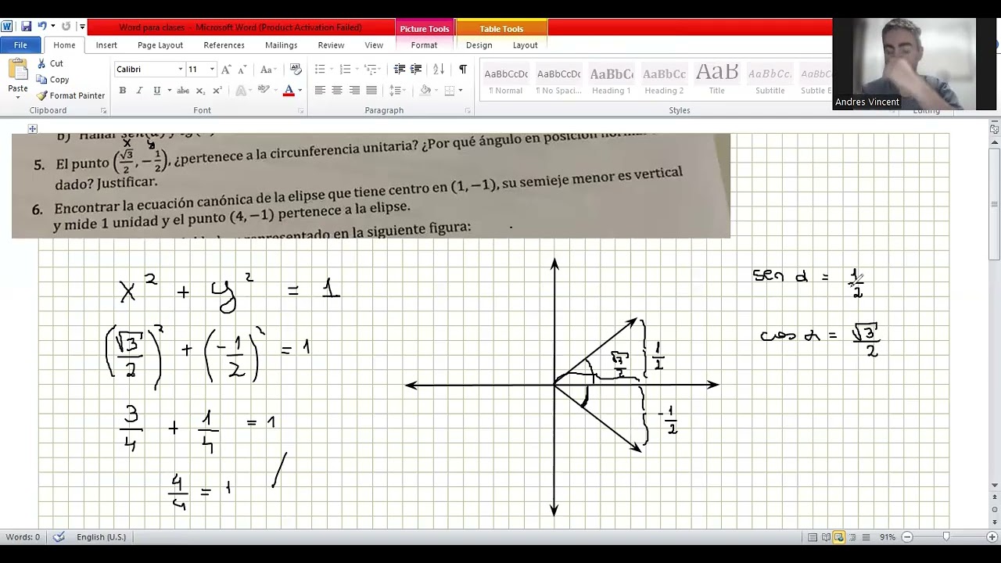This screenshot has height=563, width=1001.
Task: Clear formatting icon
Action: click(x=296, y=70)
